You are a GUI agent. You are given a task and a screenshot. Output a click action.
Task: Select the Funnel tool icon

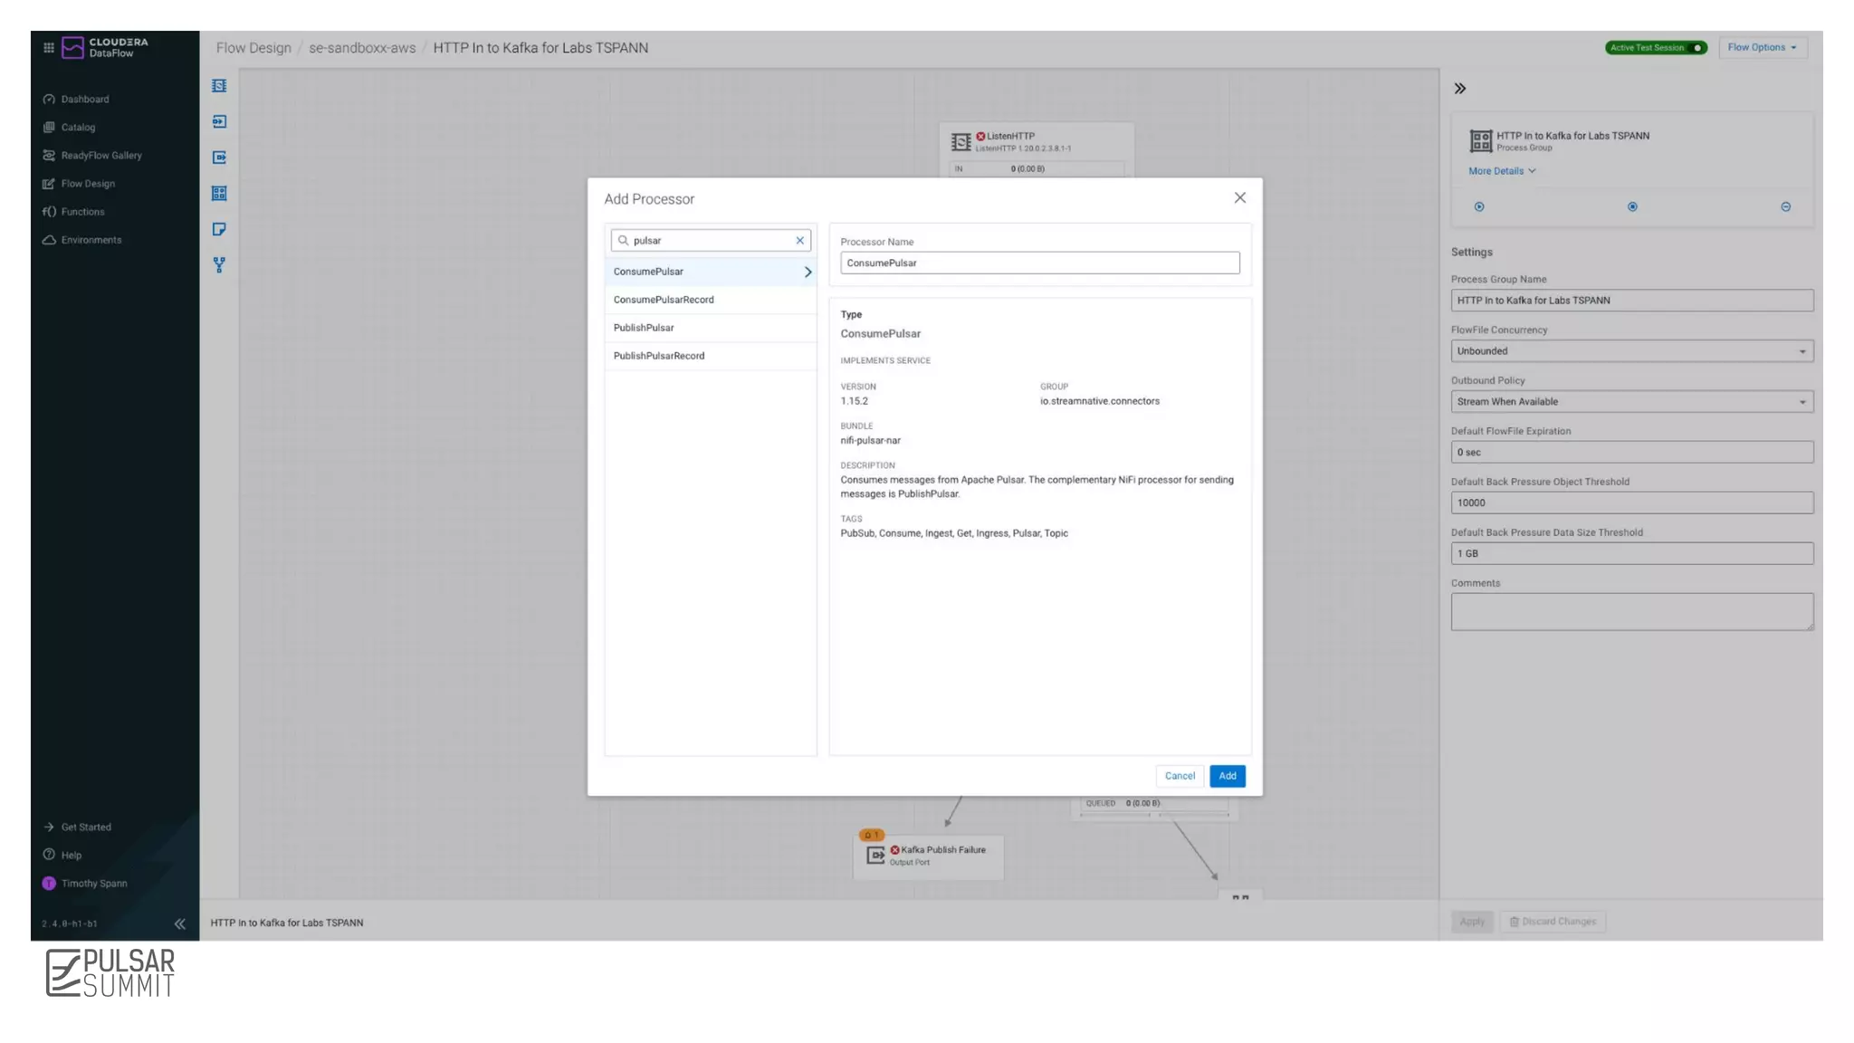coord(219,265)
